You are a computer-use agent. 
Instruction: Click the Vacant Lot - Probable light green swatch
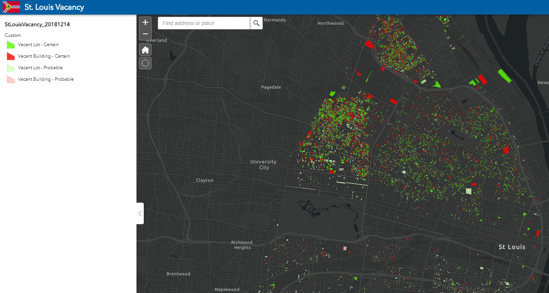tap(11, 68)
